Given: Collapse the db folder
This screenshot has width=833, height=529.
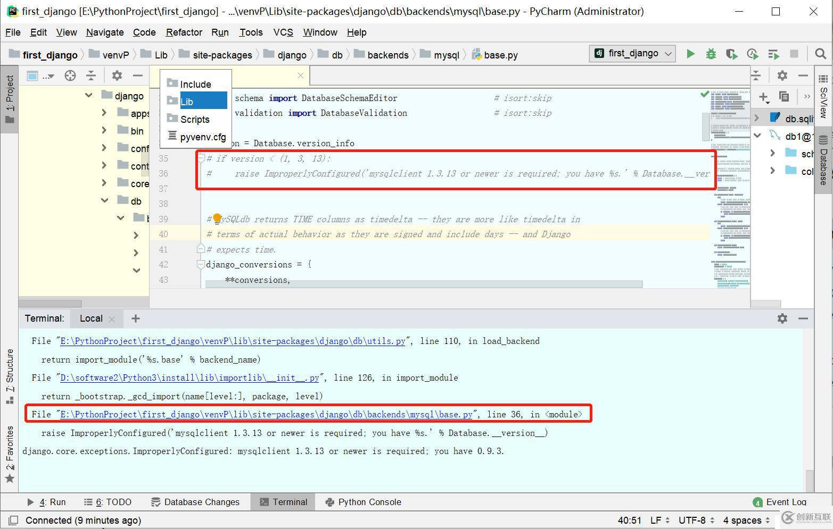Looking at the screenshot, I should tap(104, 200).
